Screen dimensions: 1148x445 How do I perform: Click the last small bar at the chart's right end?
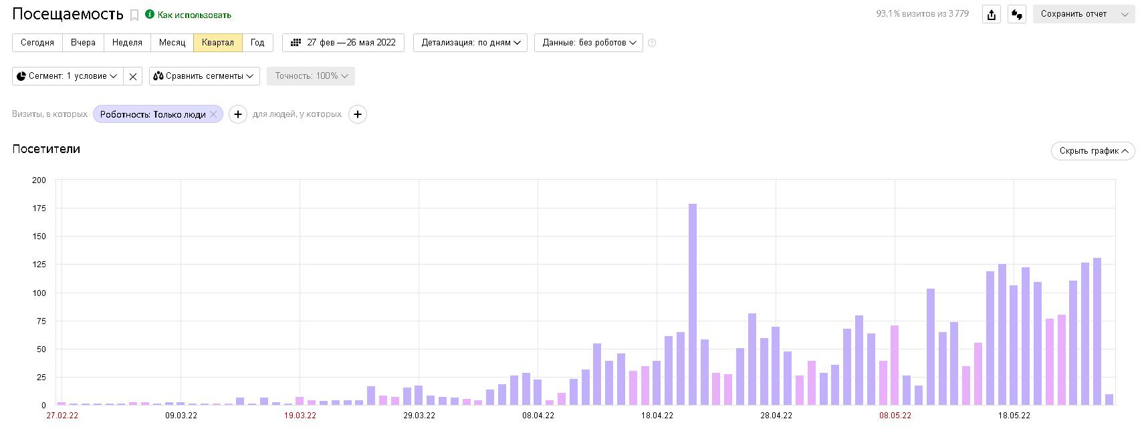1109,400
